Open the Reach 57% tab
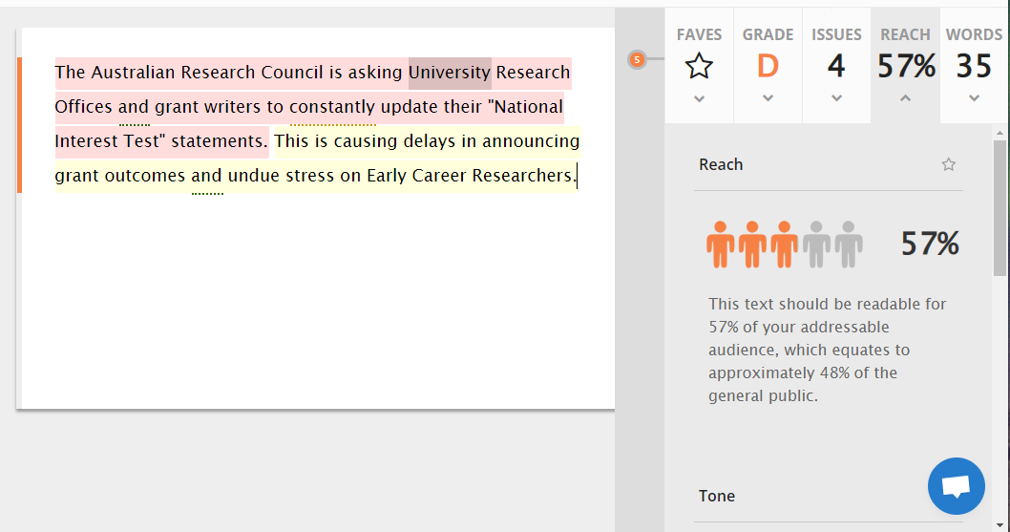This screenshot has height=532, width=1010. 905,65
